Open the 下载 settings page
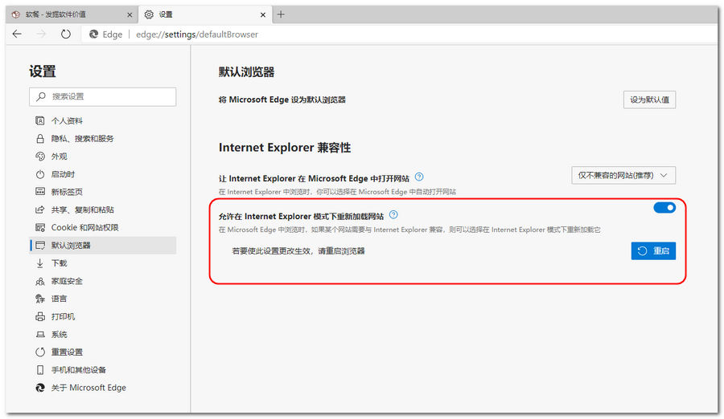 click(x=59, y=263)
